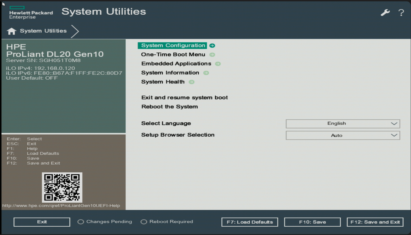Click arrow icon beside System Health

(x=192, y=82)
